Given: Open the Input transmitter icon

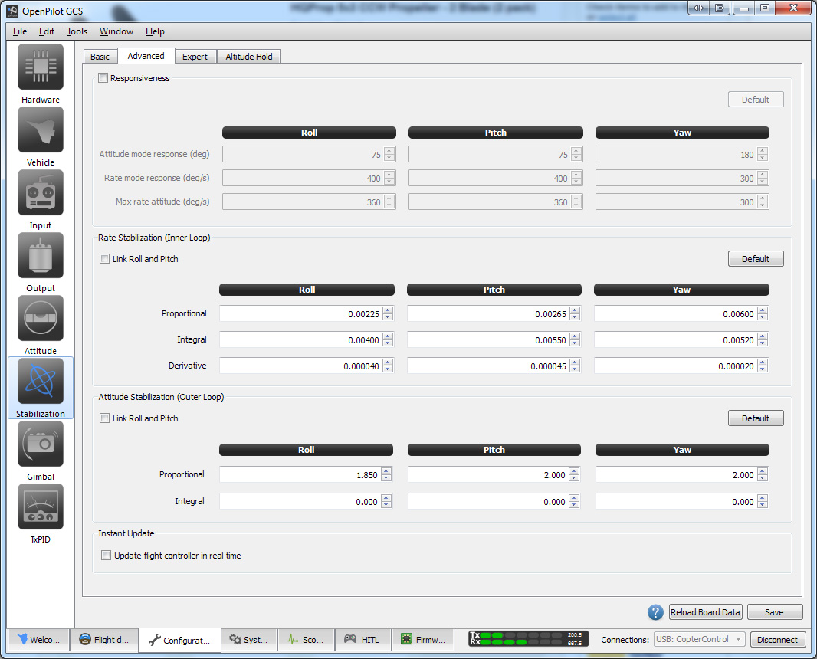Looking at the screenshot, I should coord(41,193).
